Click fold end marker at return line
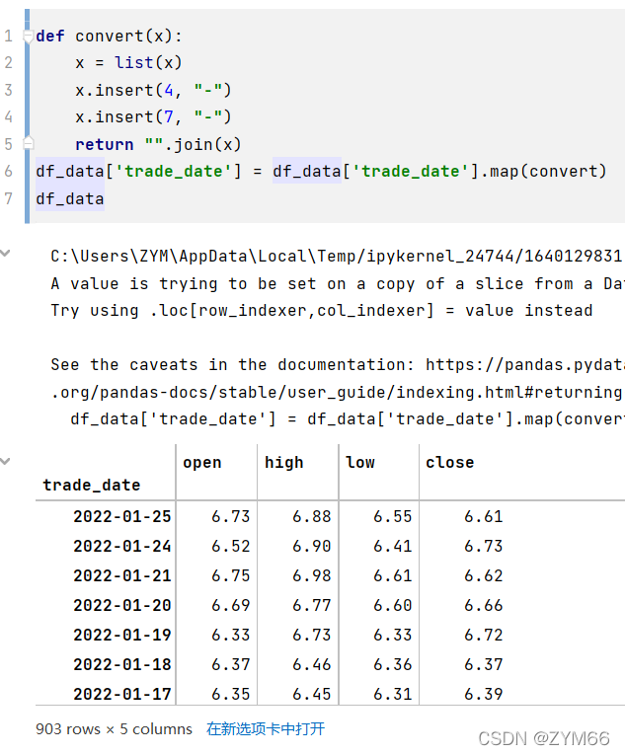The image size is (625, 755). (29, 143)
